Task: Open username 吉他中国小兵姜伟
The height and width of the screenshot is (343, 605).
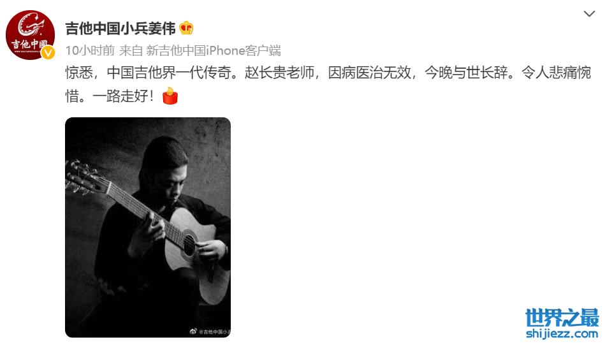Action: 120,28
